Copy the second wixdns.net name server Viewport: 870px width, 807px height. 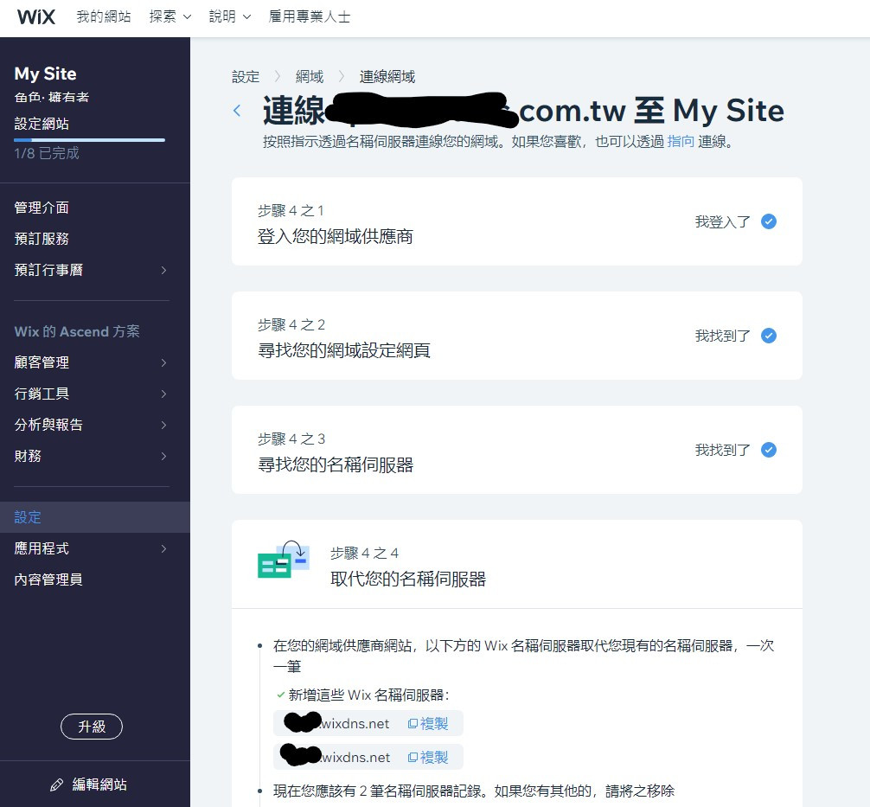click(x=428, y=757)
